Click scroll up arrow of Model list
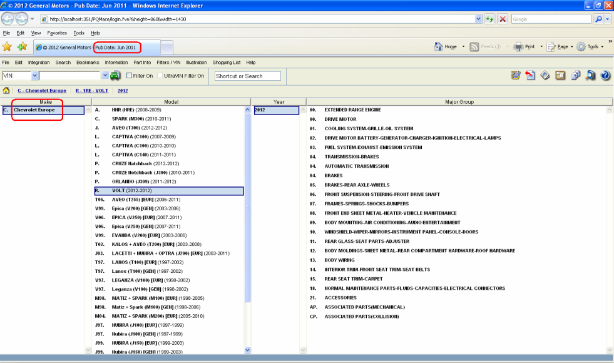The width and height of the screenshot is (614, 363). click(247, 110)
